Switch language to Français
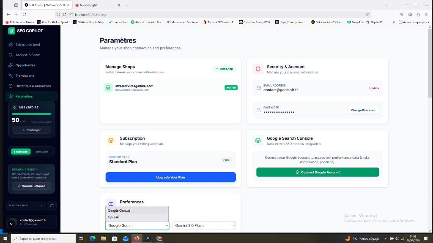The height and width of the screenshot is (243, 433). (21, 151)
